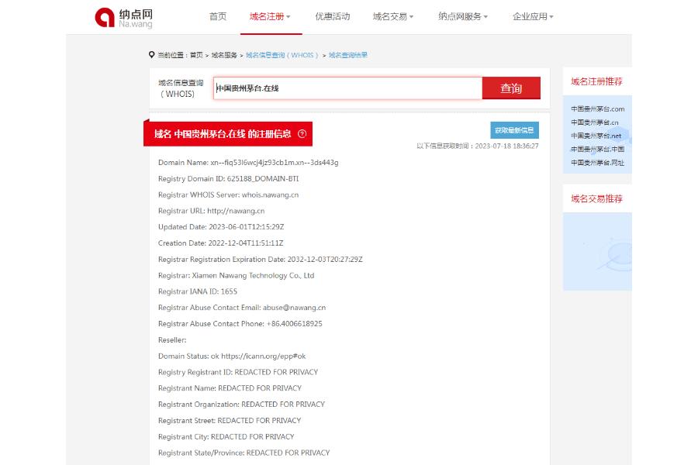Expand the 域名注册 dropdown menu
This screenshot has width=698, height=465.
click(x=270, y=16)
